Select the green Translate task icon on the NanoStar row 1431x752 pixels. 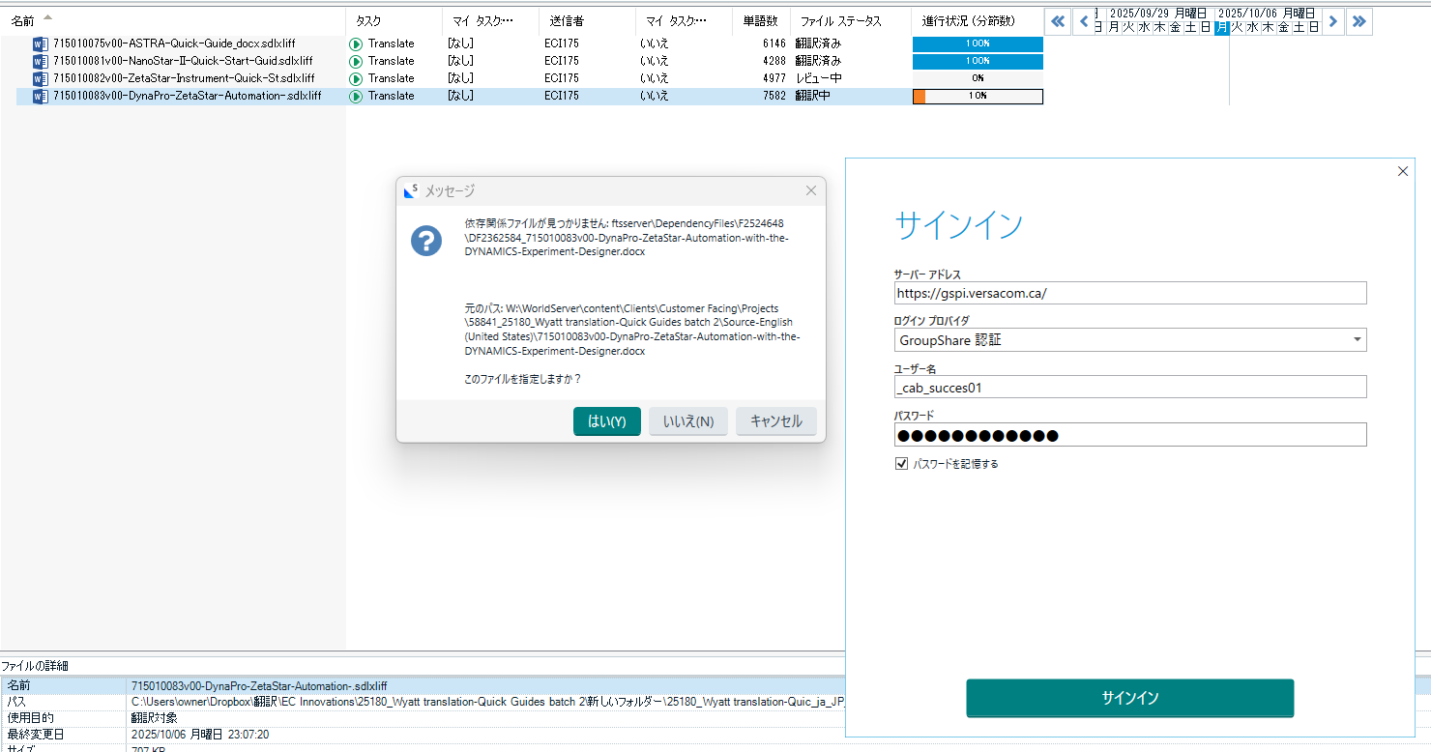(359, 60)
